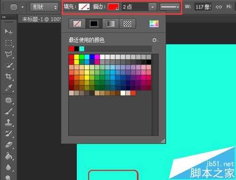Open the stroke line style dropdown
The image size is (236, 180).
(170, 7)
